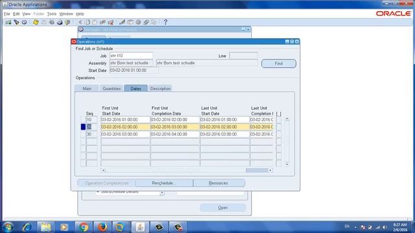
Task: Open the Help menu
Action: [80, 14]
